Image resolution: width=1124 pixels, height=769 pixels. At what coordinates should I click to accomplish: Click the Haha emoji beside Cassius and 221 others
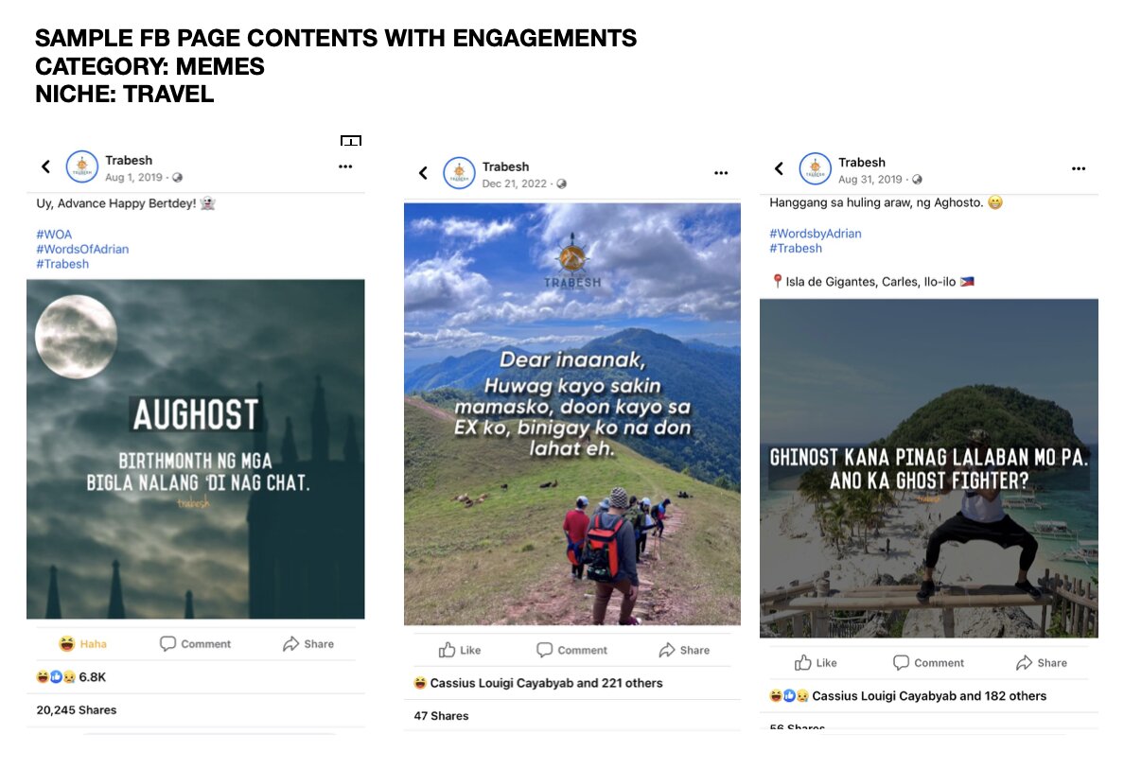[420, 683]
